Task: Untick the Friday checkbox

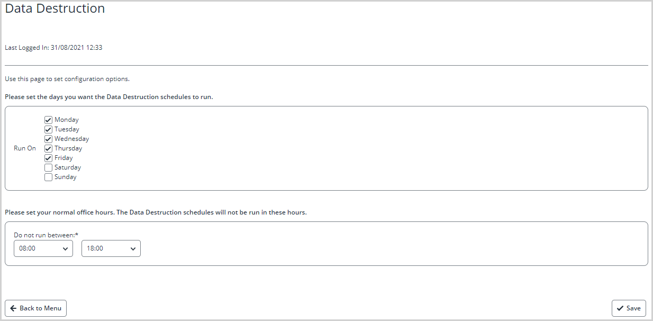Action: tap(49, 158)
